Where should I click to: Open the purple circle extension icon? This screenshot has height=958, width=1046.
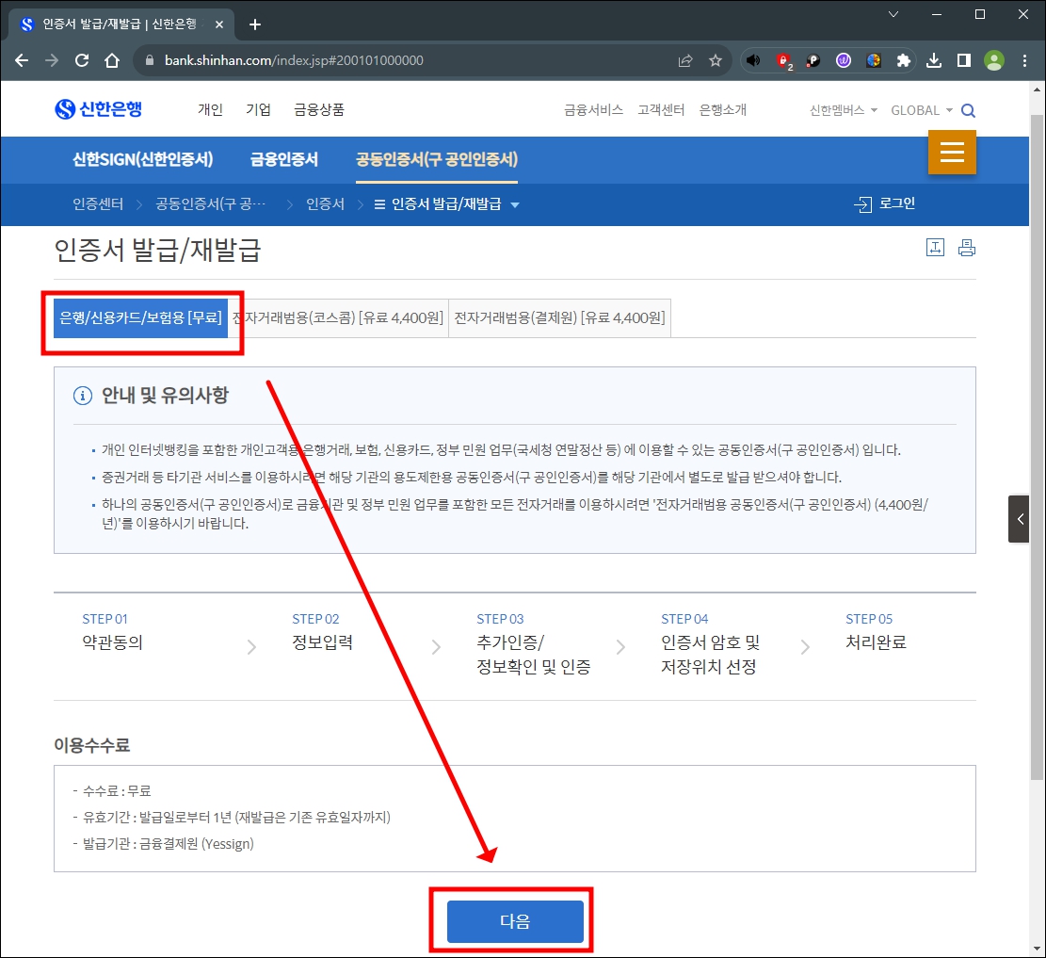pyautogui.click(x=844, y=60)
